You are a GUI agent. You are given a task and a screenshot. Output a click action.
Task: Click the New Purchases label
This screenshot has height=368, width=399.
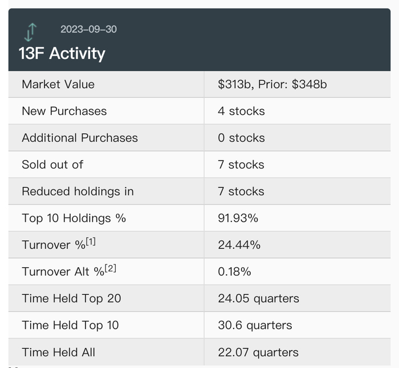[64, 111]
